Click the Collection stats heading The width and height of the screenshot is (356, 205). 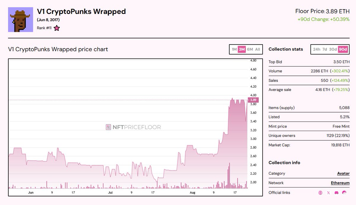click(286, 49)
